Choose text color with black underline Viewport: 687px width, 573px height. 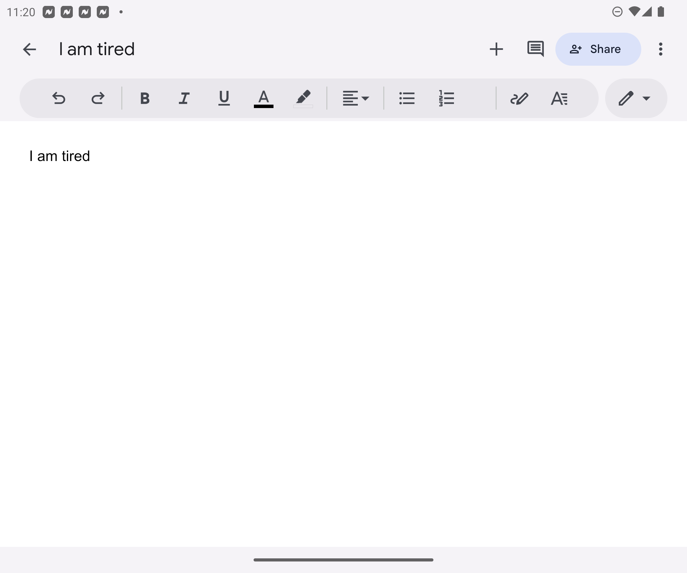[263, 98]
